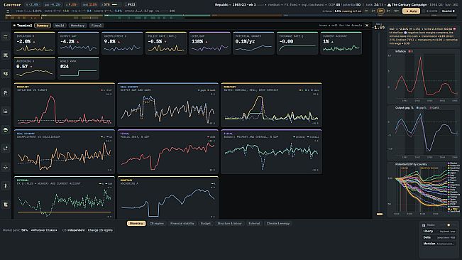
Task: Open the Current Account 1% card
Action: pos(341,43)
